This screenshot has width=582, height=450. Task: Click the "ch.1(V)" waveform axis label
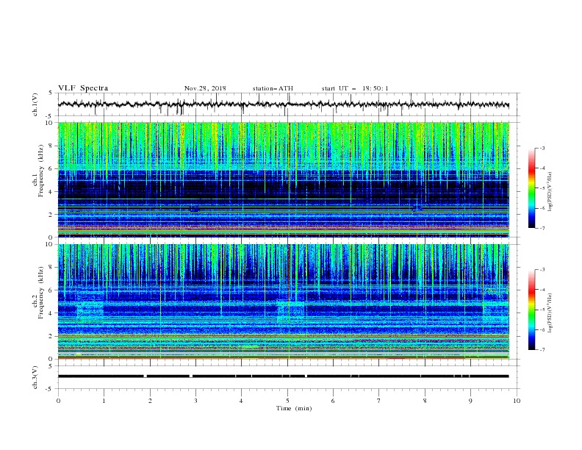click(x=35, y=104)
